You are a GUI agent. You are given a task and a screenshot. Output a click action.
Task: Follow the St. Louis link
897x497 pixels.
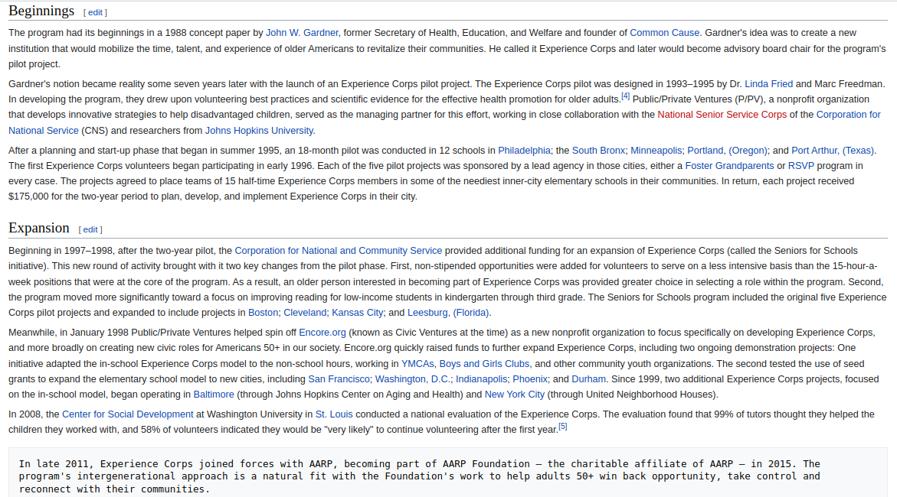point(334,414)
